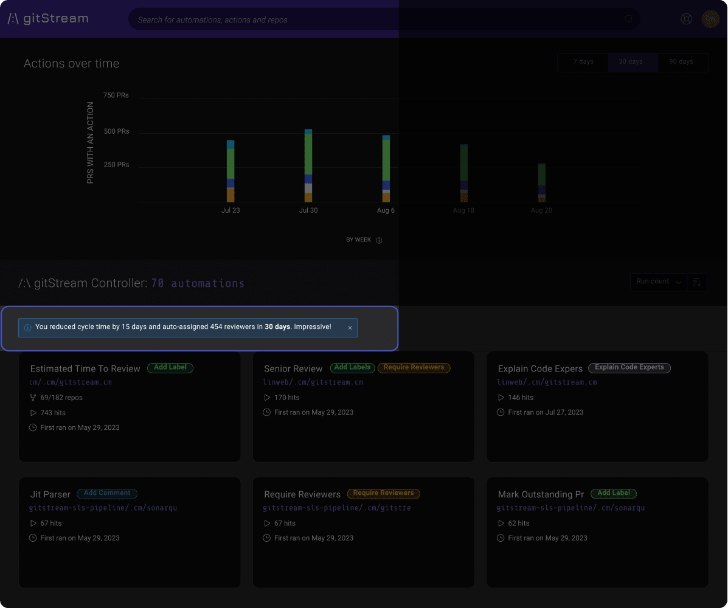Image resolution: width=728 pixels, height=608 pixels.
Task: Enable the 90 days time range
Action: (x=682, y=61)
